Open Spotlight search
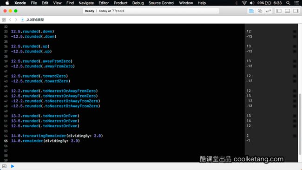 tap(288, 3)
